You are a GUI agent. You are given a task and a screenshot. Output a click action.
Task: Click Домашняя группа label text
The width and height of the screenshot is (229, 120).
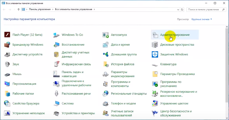[x=124, y=54]
